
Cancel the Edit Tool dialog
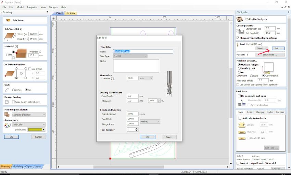(169, 137)
